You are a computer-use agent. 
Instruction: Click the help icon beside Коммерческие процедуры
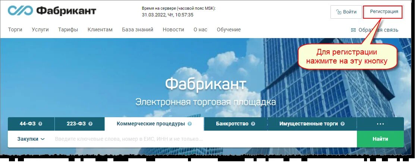(189, 124)
